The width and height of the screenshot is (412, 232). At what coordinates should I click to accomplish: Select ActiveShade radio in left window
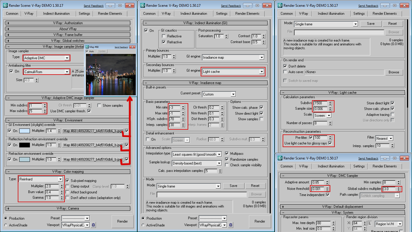[6, 225]
